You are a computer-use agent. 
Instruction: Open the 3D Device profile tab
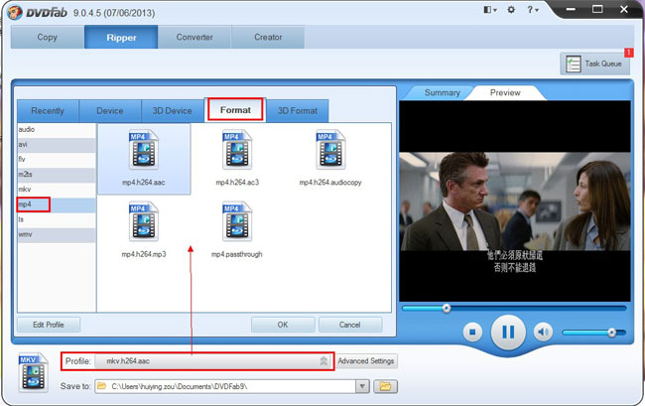(x=173, y=110)
